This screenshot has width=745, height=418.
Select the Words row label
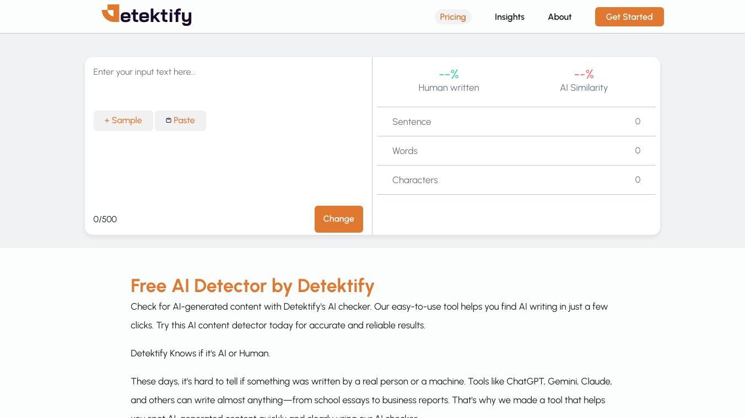click(405, 151)
